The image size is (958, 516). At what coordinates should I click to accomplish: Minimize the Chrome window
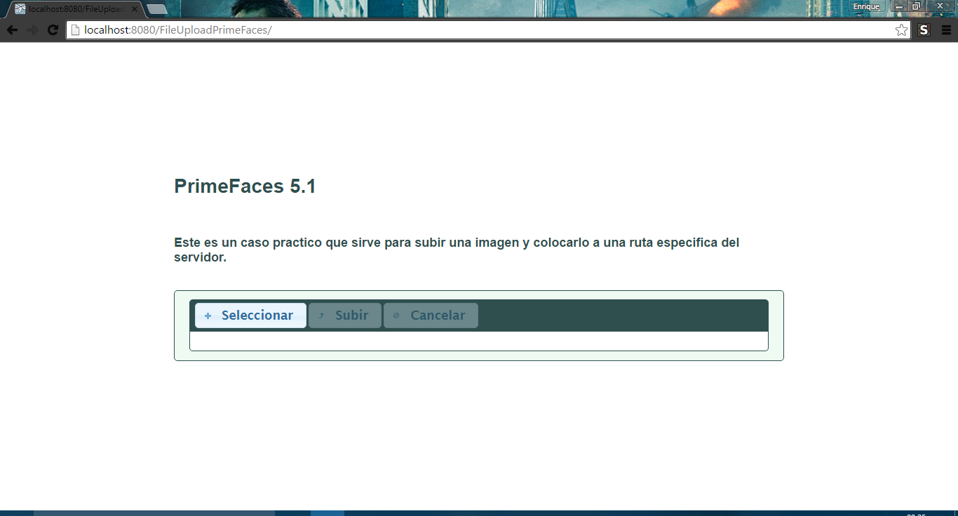(899, 6)
